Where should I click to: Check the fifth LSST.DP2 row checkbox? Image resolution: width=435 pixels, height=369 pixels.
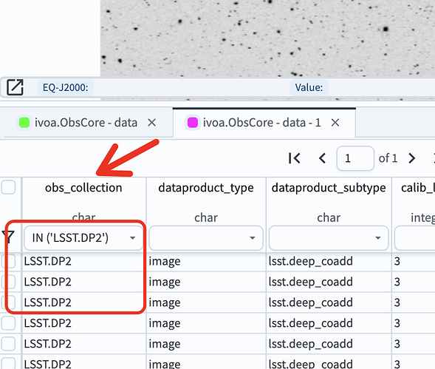8,344
